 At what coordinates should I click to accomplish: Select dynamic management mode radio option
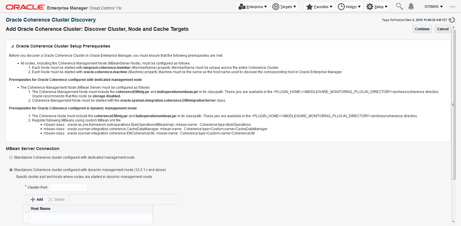(11, 170)
